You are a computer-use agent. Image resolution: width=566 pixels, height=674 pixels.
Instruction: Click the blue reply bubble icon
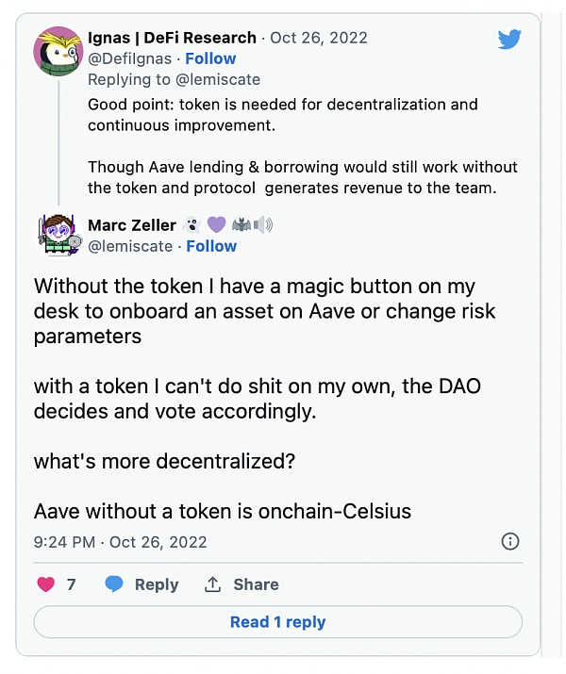point(114,584)
